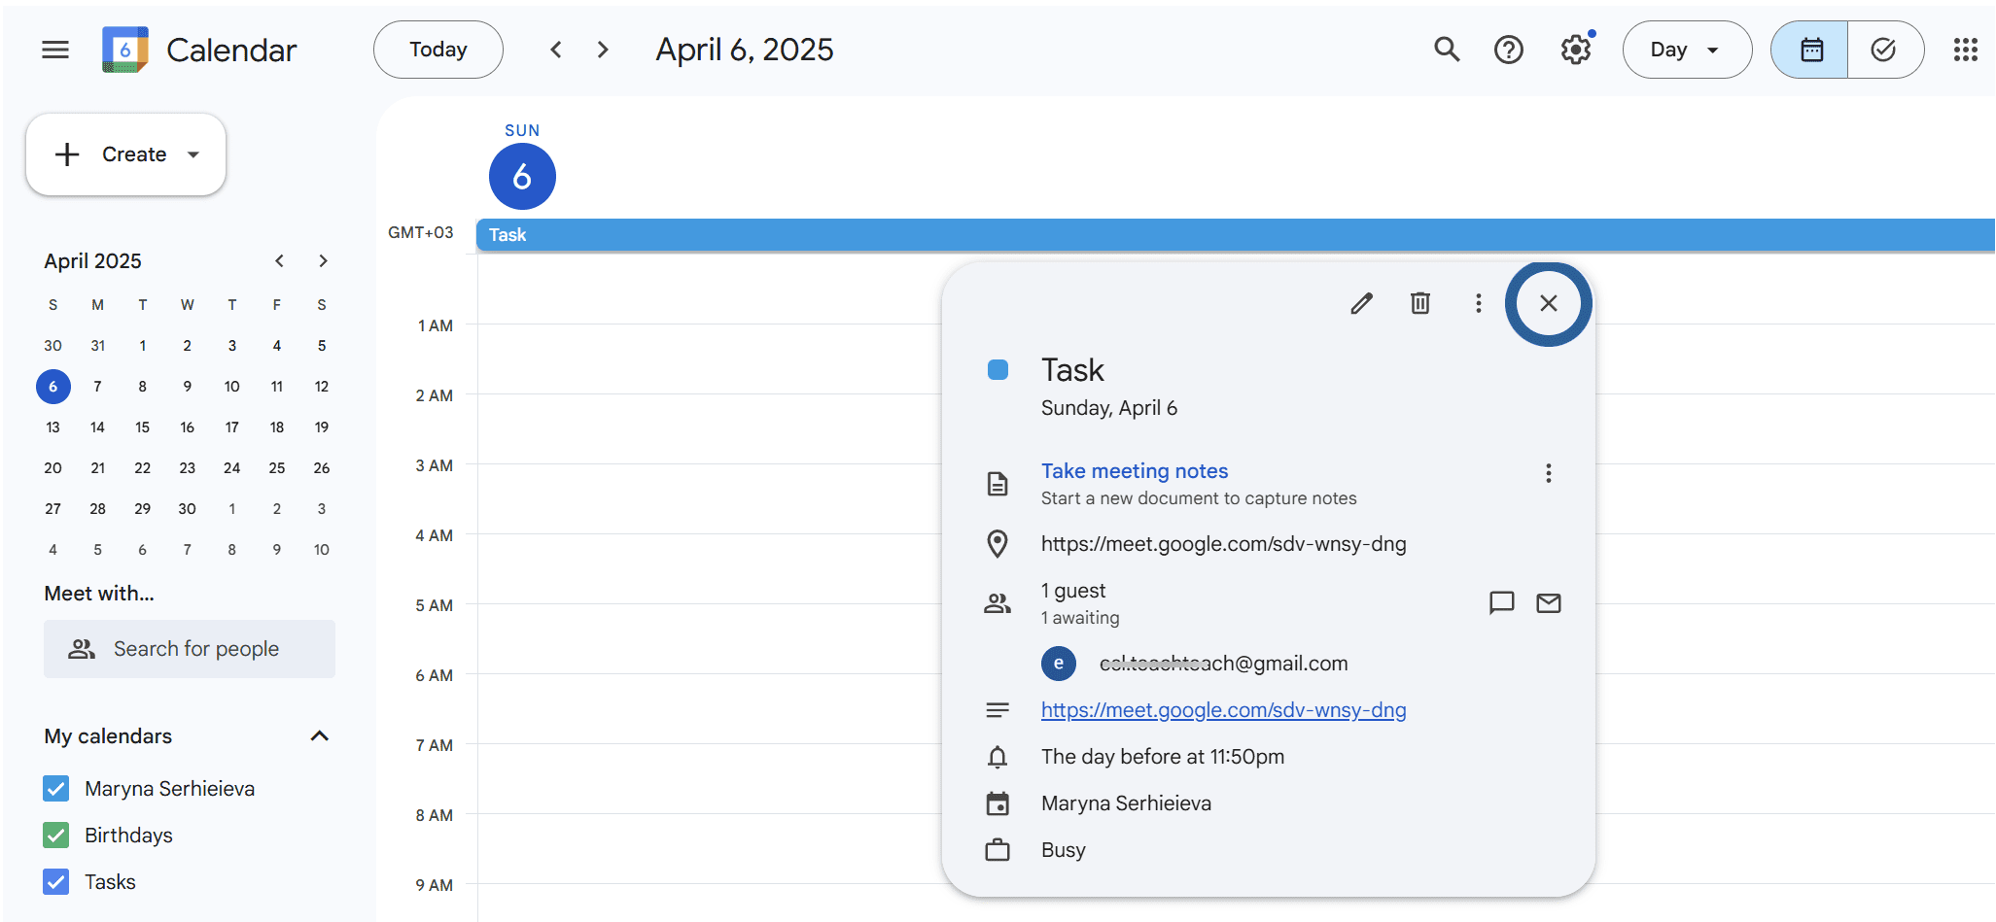
Task: Click the Today button
Action: pos(438,50)
